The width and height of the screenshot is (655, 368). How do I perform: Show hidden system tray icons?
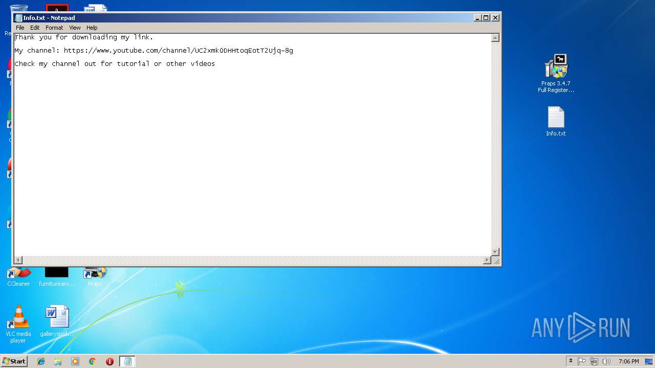(571, 361)
